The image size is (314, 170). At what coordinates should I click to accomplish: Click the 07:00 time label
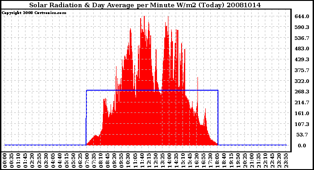[x=87, y=160]
